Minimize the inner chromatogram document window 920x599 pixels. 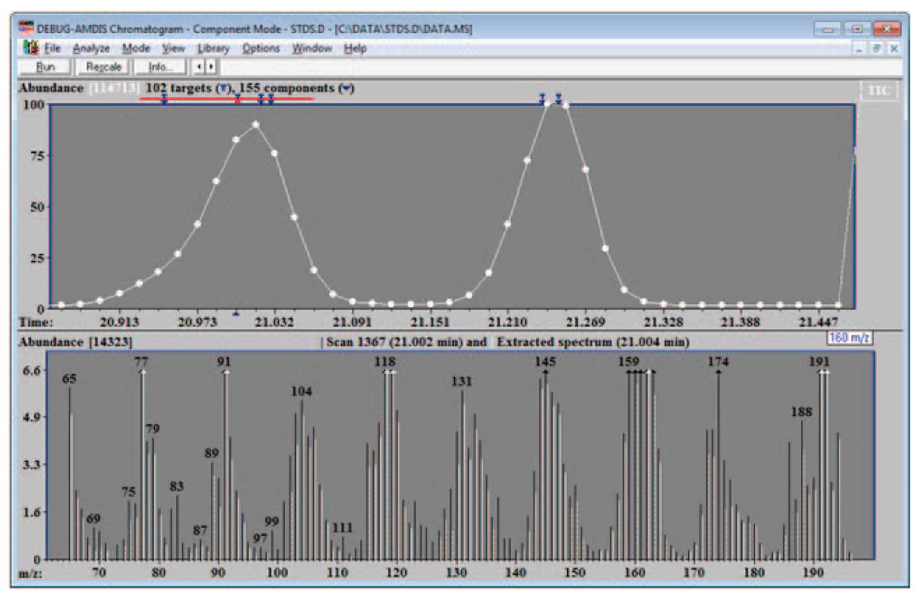tap(860, 49)
